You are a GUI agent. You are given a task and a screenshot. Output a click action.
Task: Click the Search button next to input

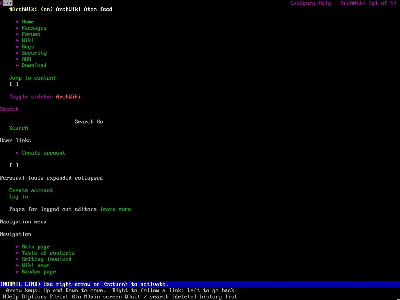tap(84, 122)
